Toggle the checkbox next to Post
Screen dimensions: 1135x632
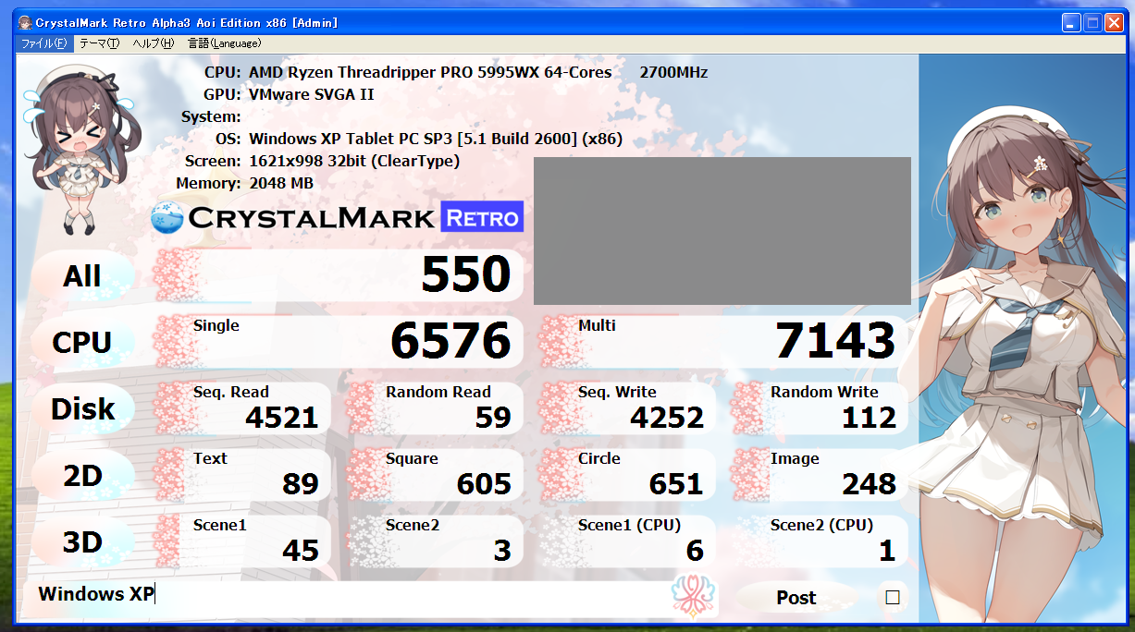893,598
